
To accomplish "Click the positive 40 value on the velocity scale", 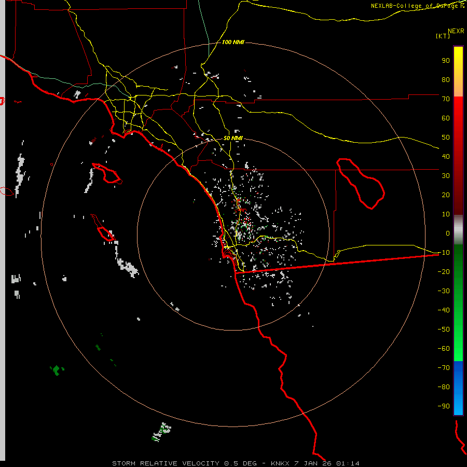I will tap(446, 157).
